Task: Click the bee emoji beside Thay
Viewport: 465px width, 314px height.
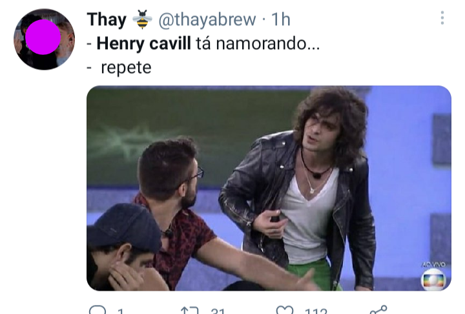Action: pyautogui.click(x=142, y=19)
